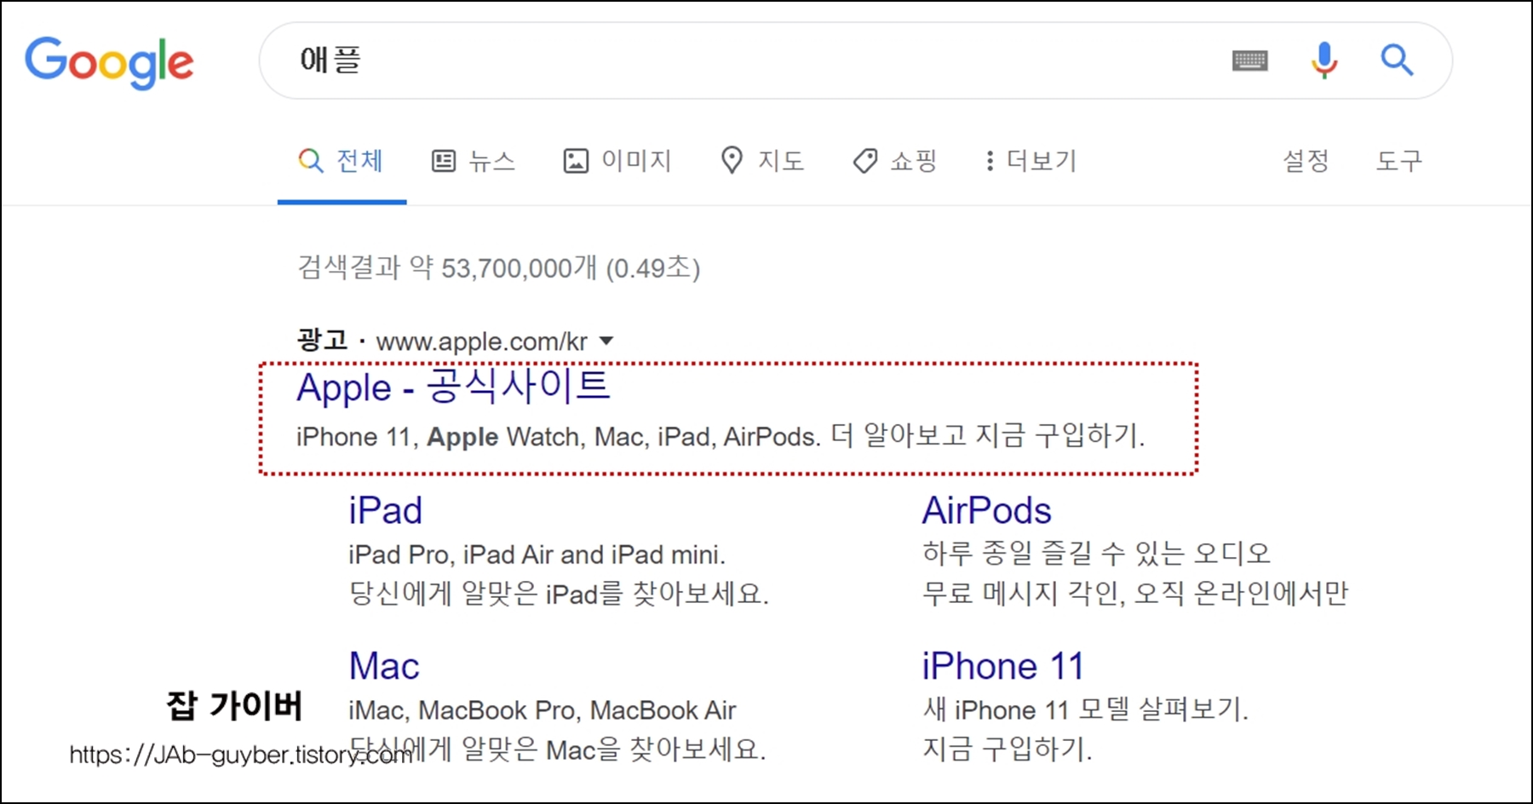Viewport: 1533px width, 804px height.
Task: Click the text iMac, MacBook Pro, MacBook Air
Action: point(543,710)
